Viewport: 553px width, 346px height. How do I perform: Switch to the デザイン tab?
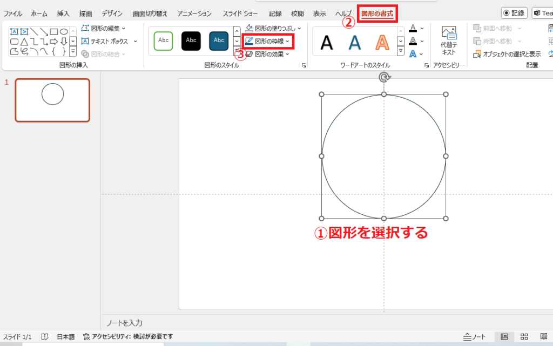112,13
